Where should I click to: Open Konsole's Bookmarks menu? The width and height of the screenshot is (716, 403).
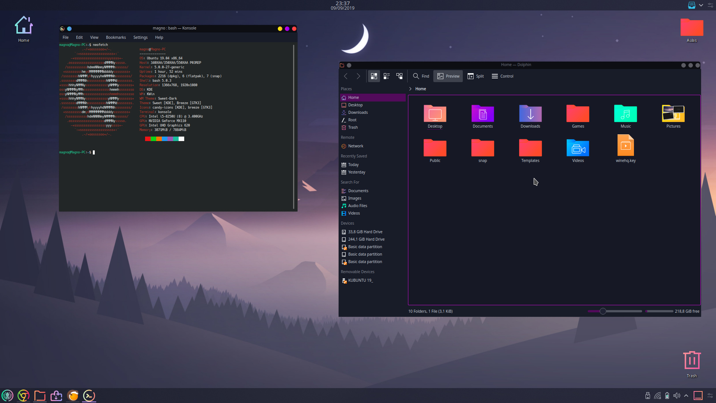pos(116,37)
